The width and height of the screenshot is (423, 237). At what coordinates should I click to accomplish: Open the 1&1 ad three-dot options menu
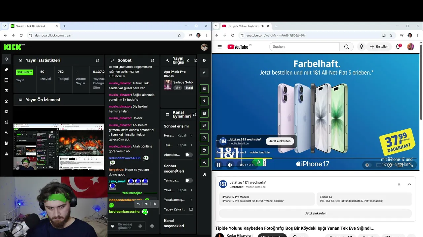399,185
